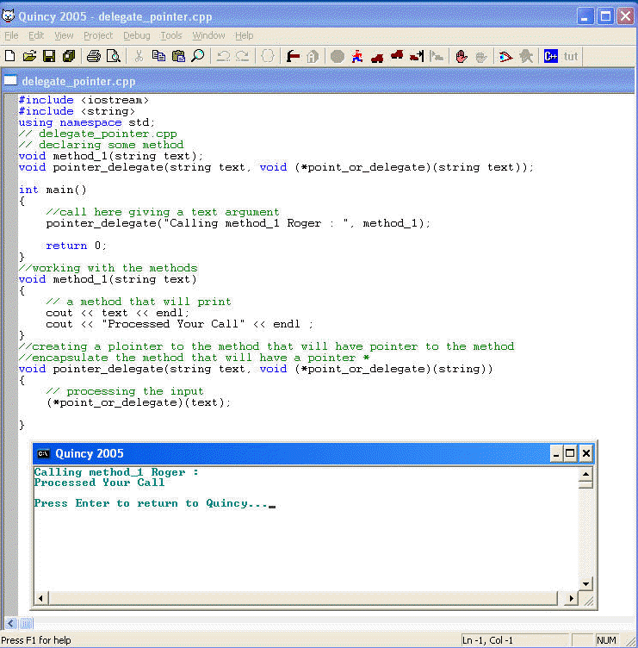Click the red hand breakpoint icon
This screenshot has height=648, width=638.
(x=461, y=56)
